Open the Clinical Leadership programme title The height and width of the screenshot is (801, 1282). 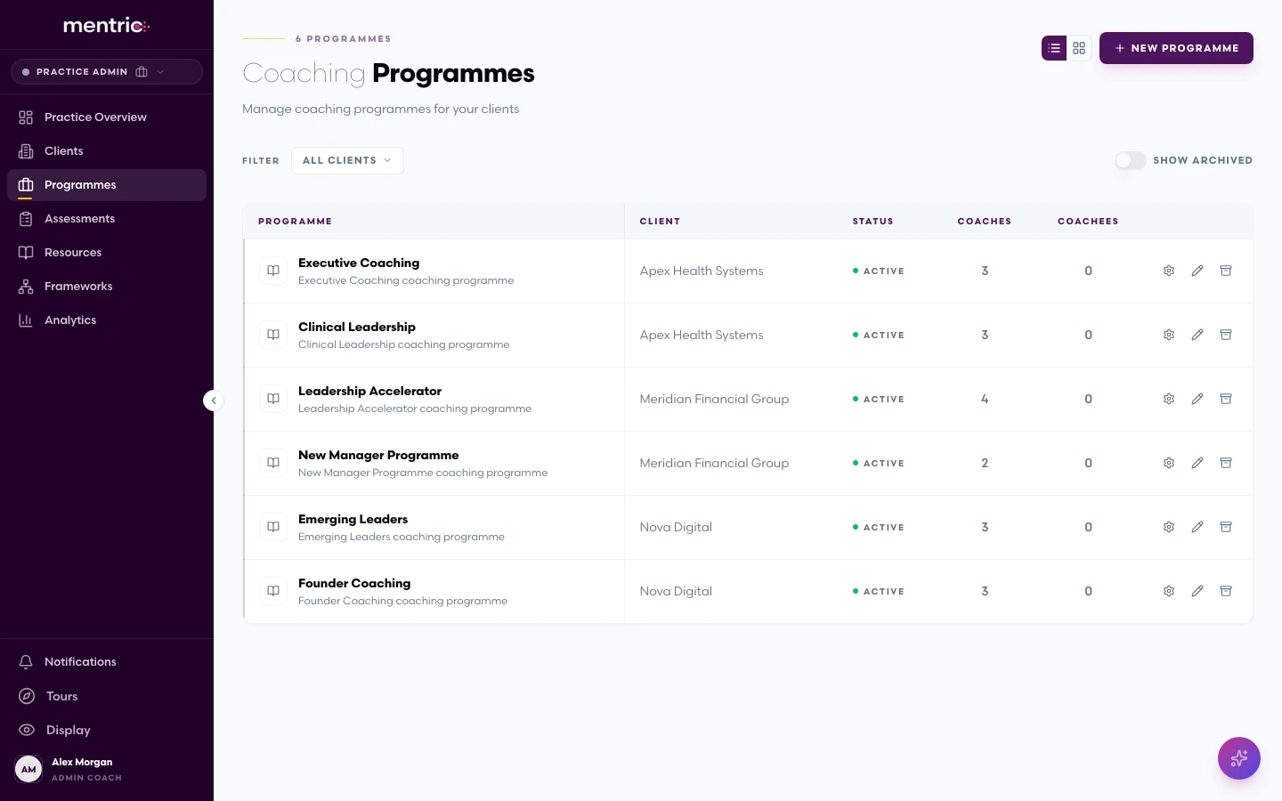[357, 328]
